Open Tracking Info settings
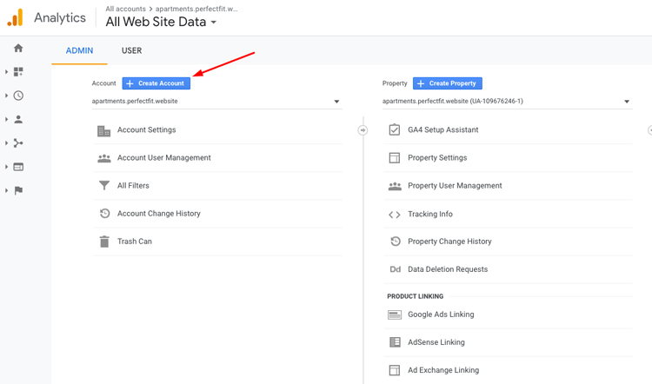The height and width of the screenshot is (384, 652). pos(429,214)
